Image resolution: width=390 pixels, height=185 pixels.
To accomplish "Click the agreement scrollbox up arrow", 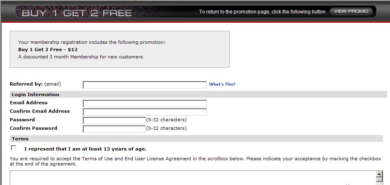I will (x=379, y=174).
